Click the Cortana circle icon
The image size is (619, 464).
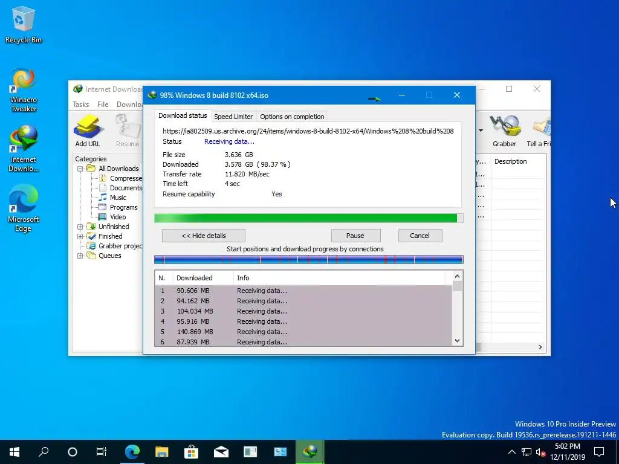click(x=73, y=452)
